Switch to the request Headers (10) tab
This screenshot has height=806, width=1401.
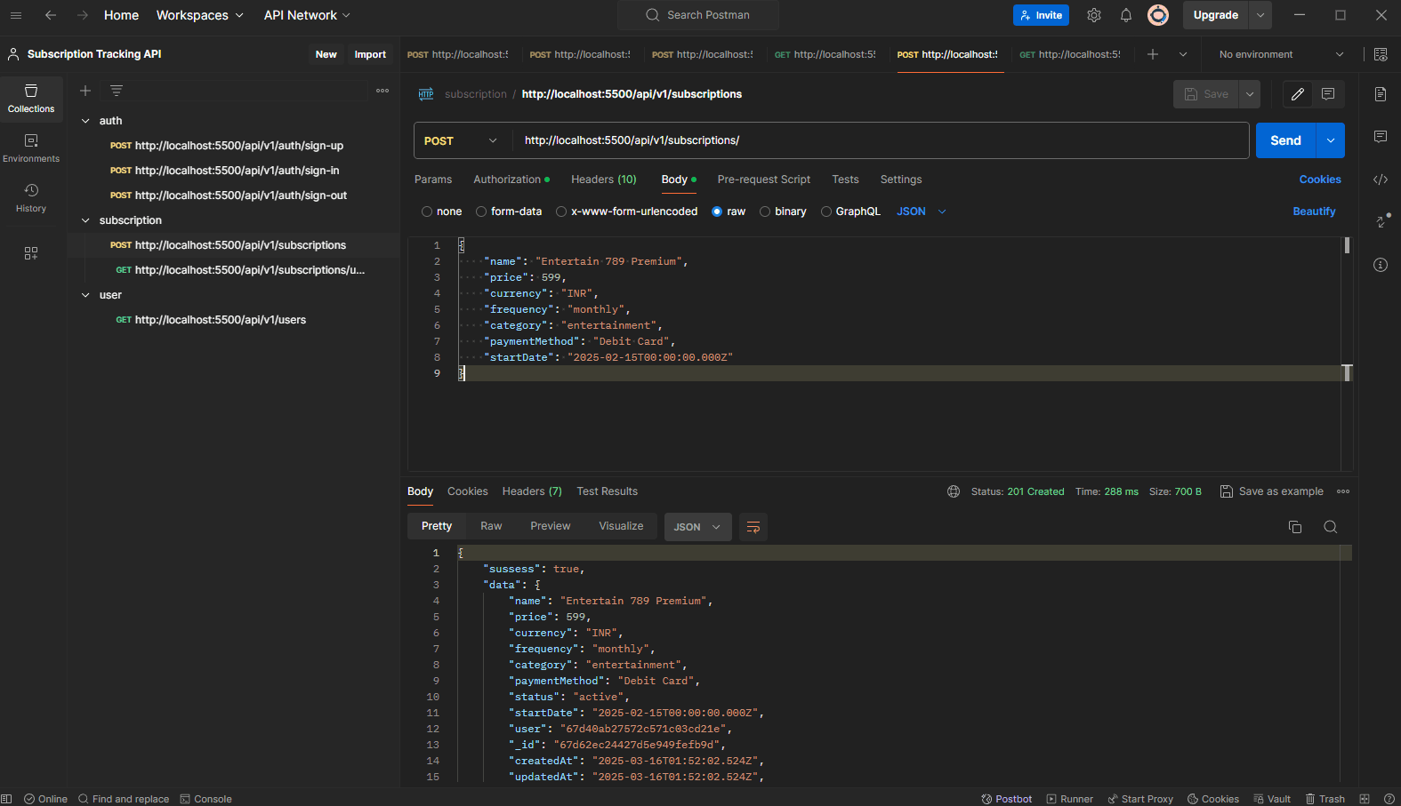[x=604, y=180]
